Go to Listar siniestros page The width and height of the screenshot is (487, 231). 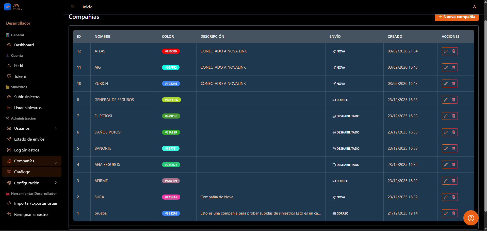pyautogui.click(x=28, y=108)
